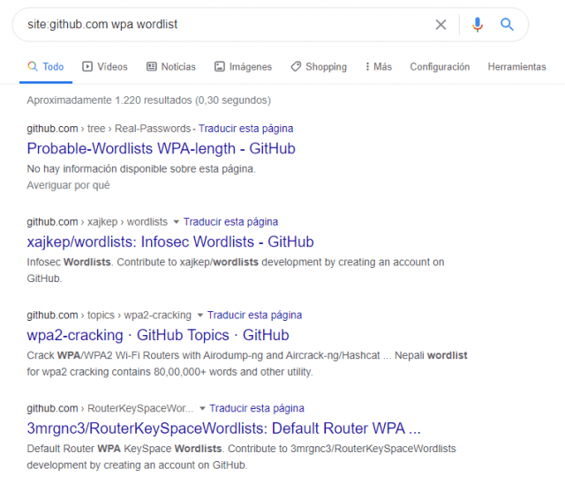The width and height of the screenshot is (565, 491).
Task: Click the microphone voice search icon
Action: (x=478, y=25)
